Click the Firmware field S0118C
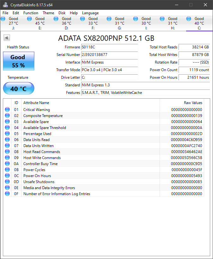This screenshot has width=213, height=259. (x=109, y=47)
